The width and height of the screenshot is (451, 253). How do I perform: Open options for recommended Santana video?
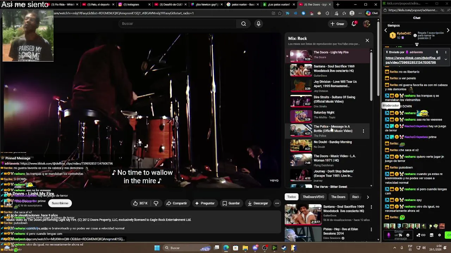(x=371, y=207)
